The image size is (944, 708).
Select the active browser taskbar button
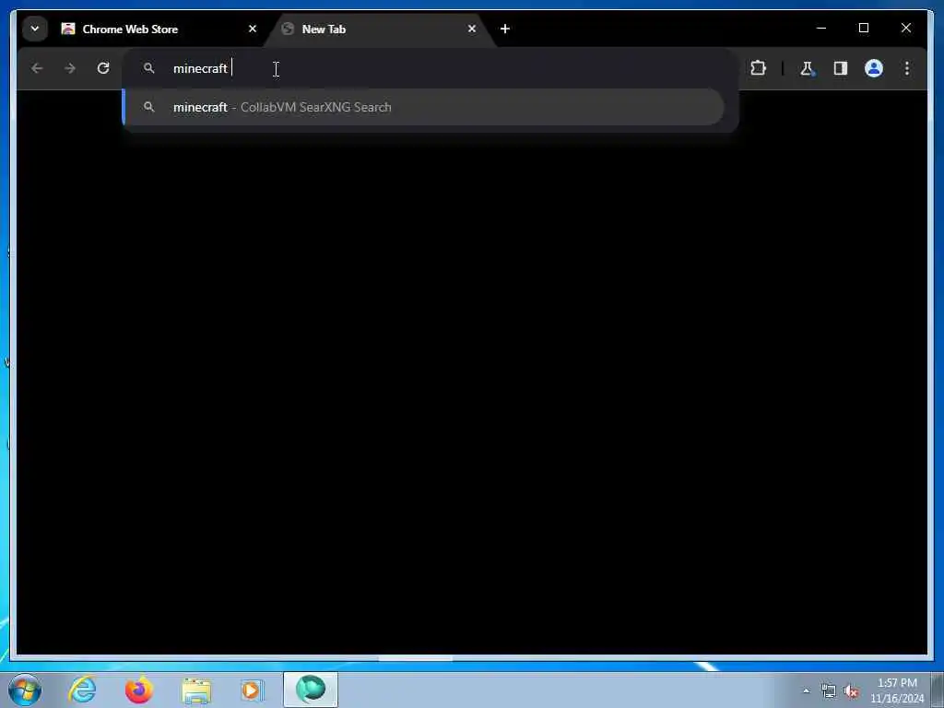coord(311,690)
